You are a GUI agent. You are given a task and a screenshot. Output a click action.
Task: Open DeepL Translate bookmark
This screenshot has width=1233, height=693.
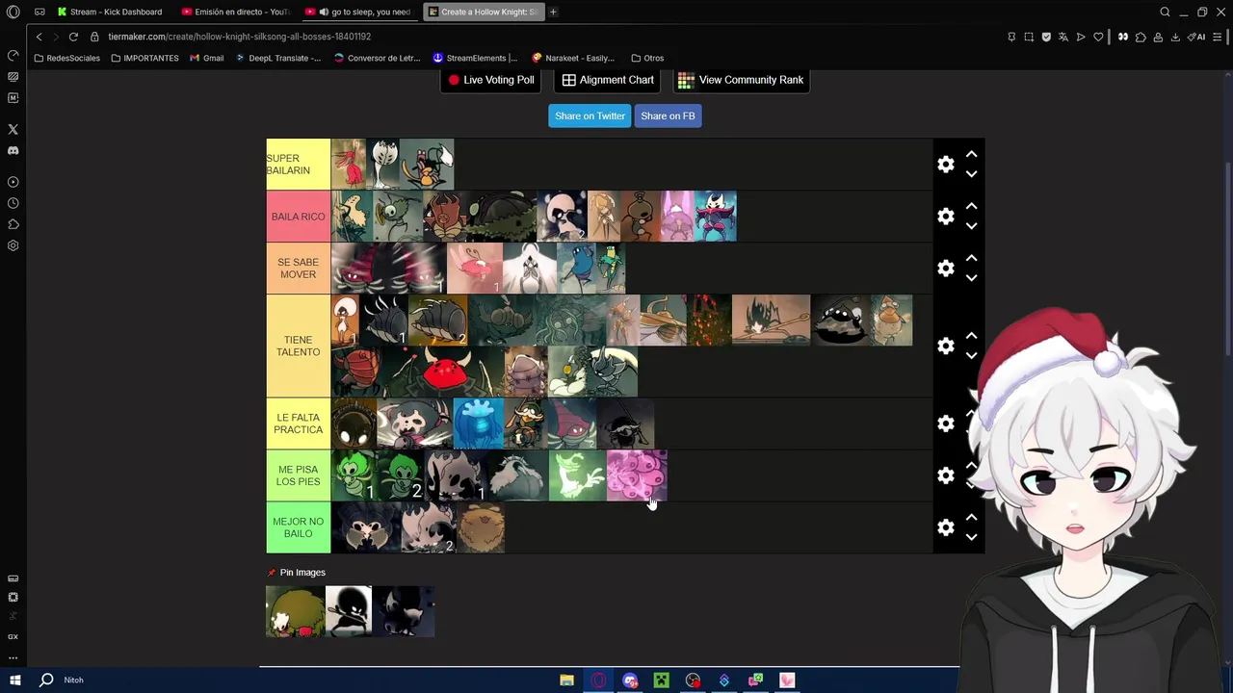coord(278,58)
